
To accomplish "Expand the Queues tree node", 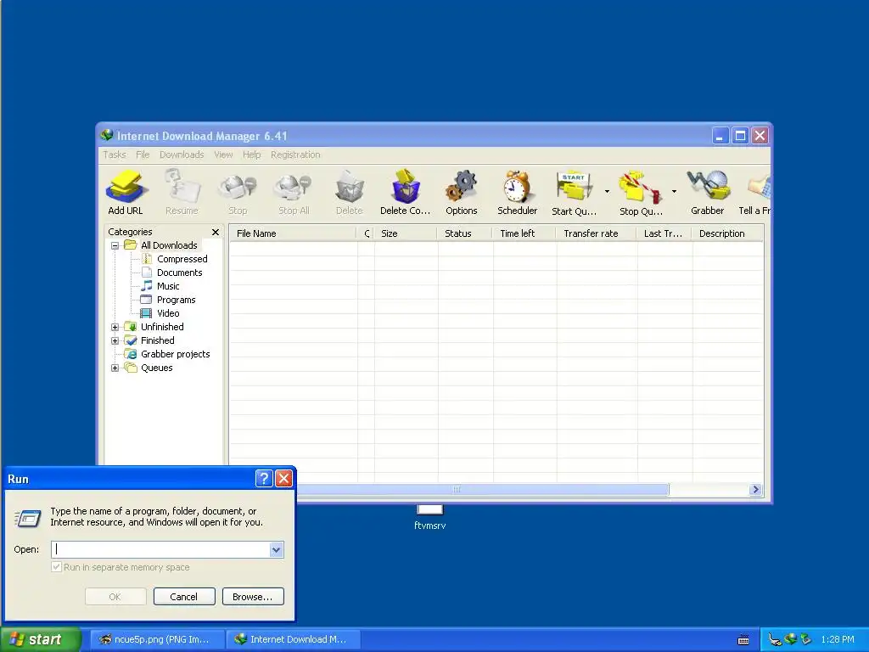I will pos(115,368).
